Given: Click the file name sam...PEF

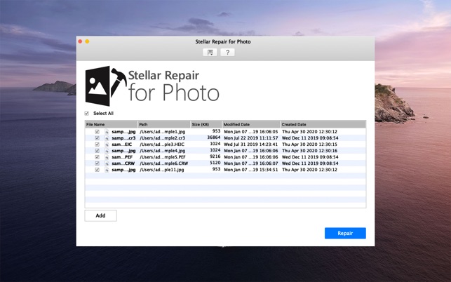Looking at the screenshot, I should [122, 157].
